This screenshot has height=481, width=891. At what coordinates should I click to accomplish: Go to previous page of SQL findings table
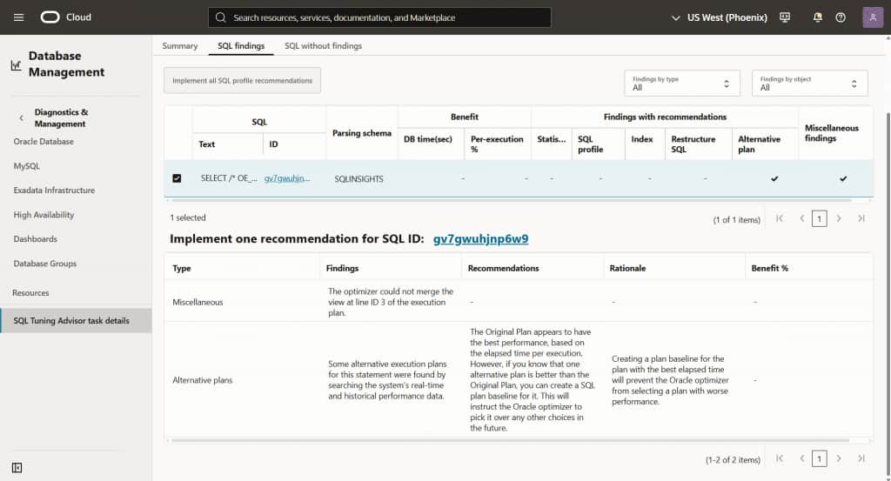click(801, 218)
